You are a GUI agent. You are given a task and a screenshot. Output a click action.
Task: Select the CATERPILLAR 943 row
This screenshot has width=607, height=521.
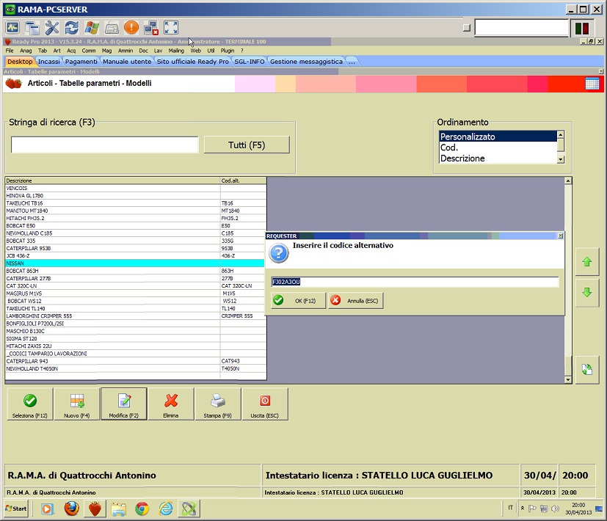[135, 361]
